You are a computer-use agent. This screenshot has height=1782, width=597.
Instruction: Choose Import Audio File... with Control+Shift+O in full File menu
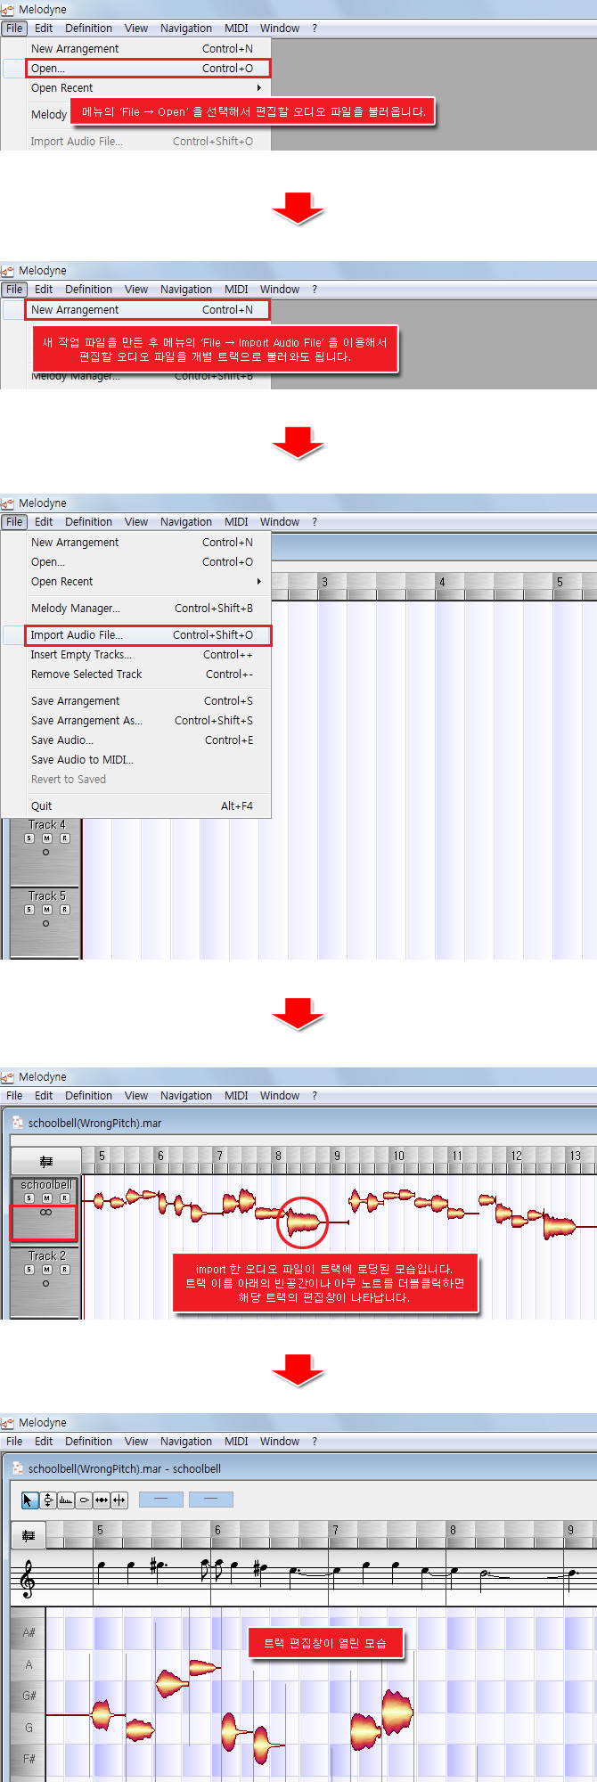136,635
